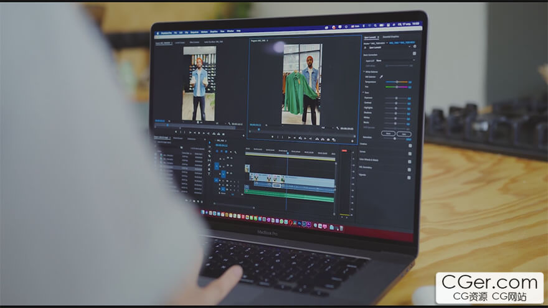The height and width of the screenshot is (308, 548).
Task: Open the Window menu
Action: click(x=230, y=31)
